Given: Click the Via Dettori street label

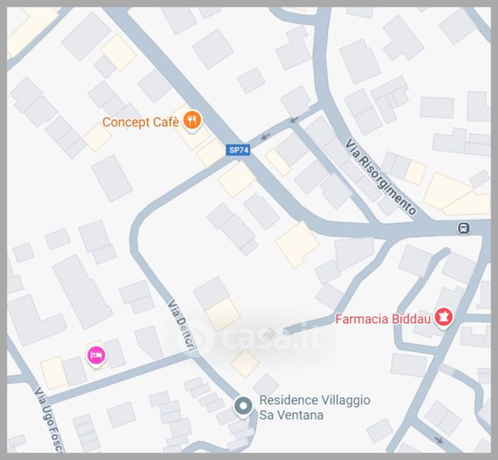Looking at the screenshot, I should [181, 325].
